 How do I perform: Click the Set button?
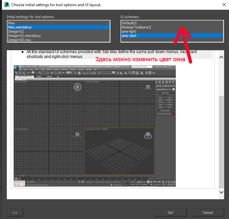coord(170,213)
